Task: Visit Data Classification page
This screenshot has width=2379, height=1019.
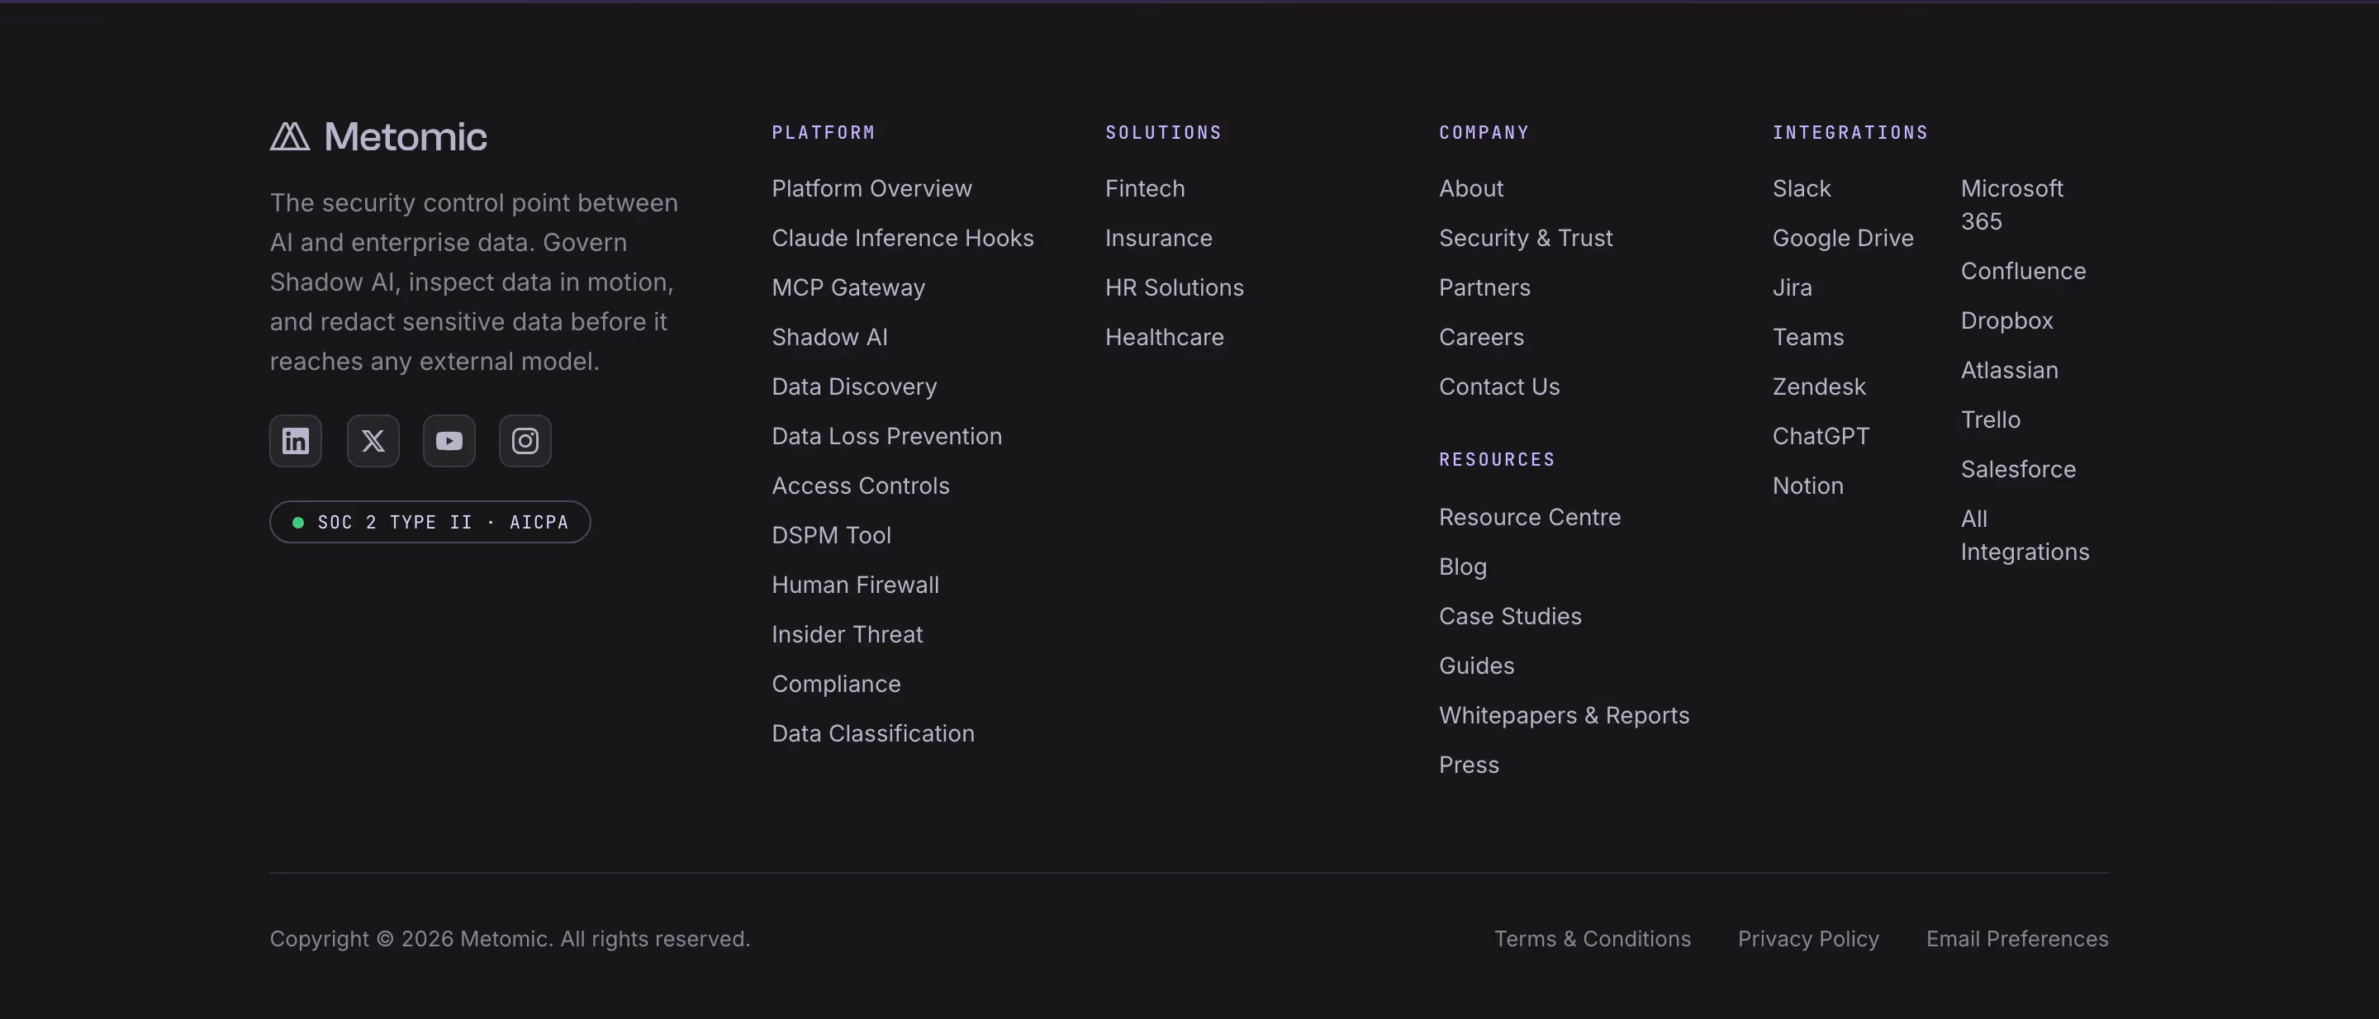Action: tap(874, 734)
